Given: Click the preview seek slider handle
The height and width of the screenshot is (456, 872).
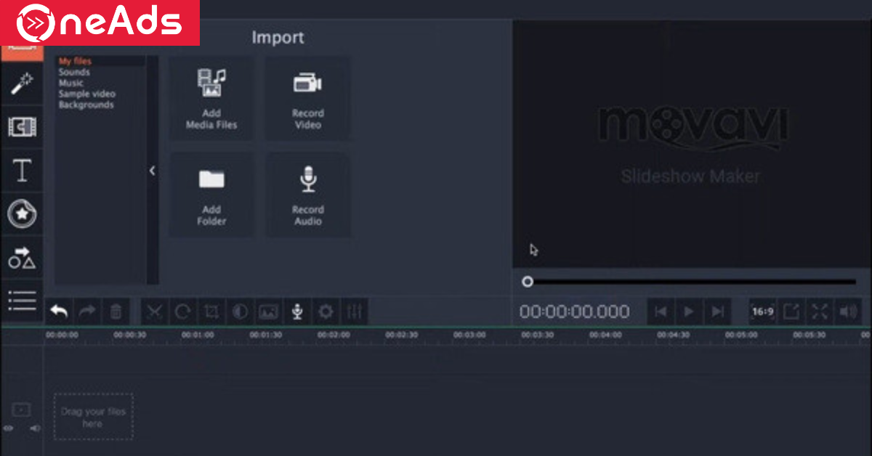Looking at the screenshot, I should (528, 282).
